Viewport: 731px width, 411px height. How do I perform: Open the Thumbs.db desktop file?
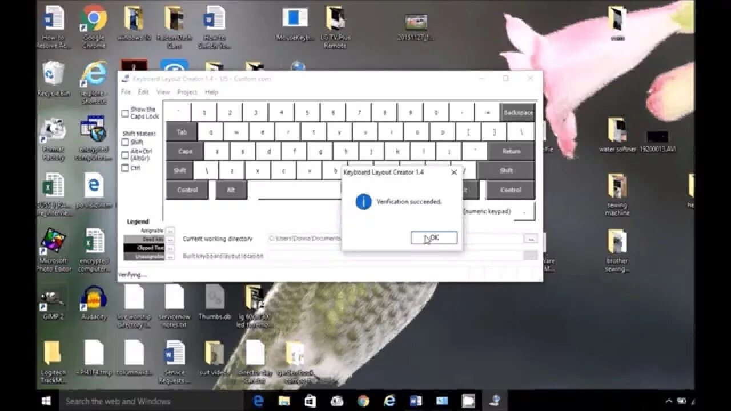pyautogui.click(x=215, y=303)
